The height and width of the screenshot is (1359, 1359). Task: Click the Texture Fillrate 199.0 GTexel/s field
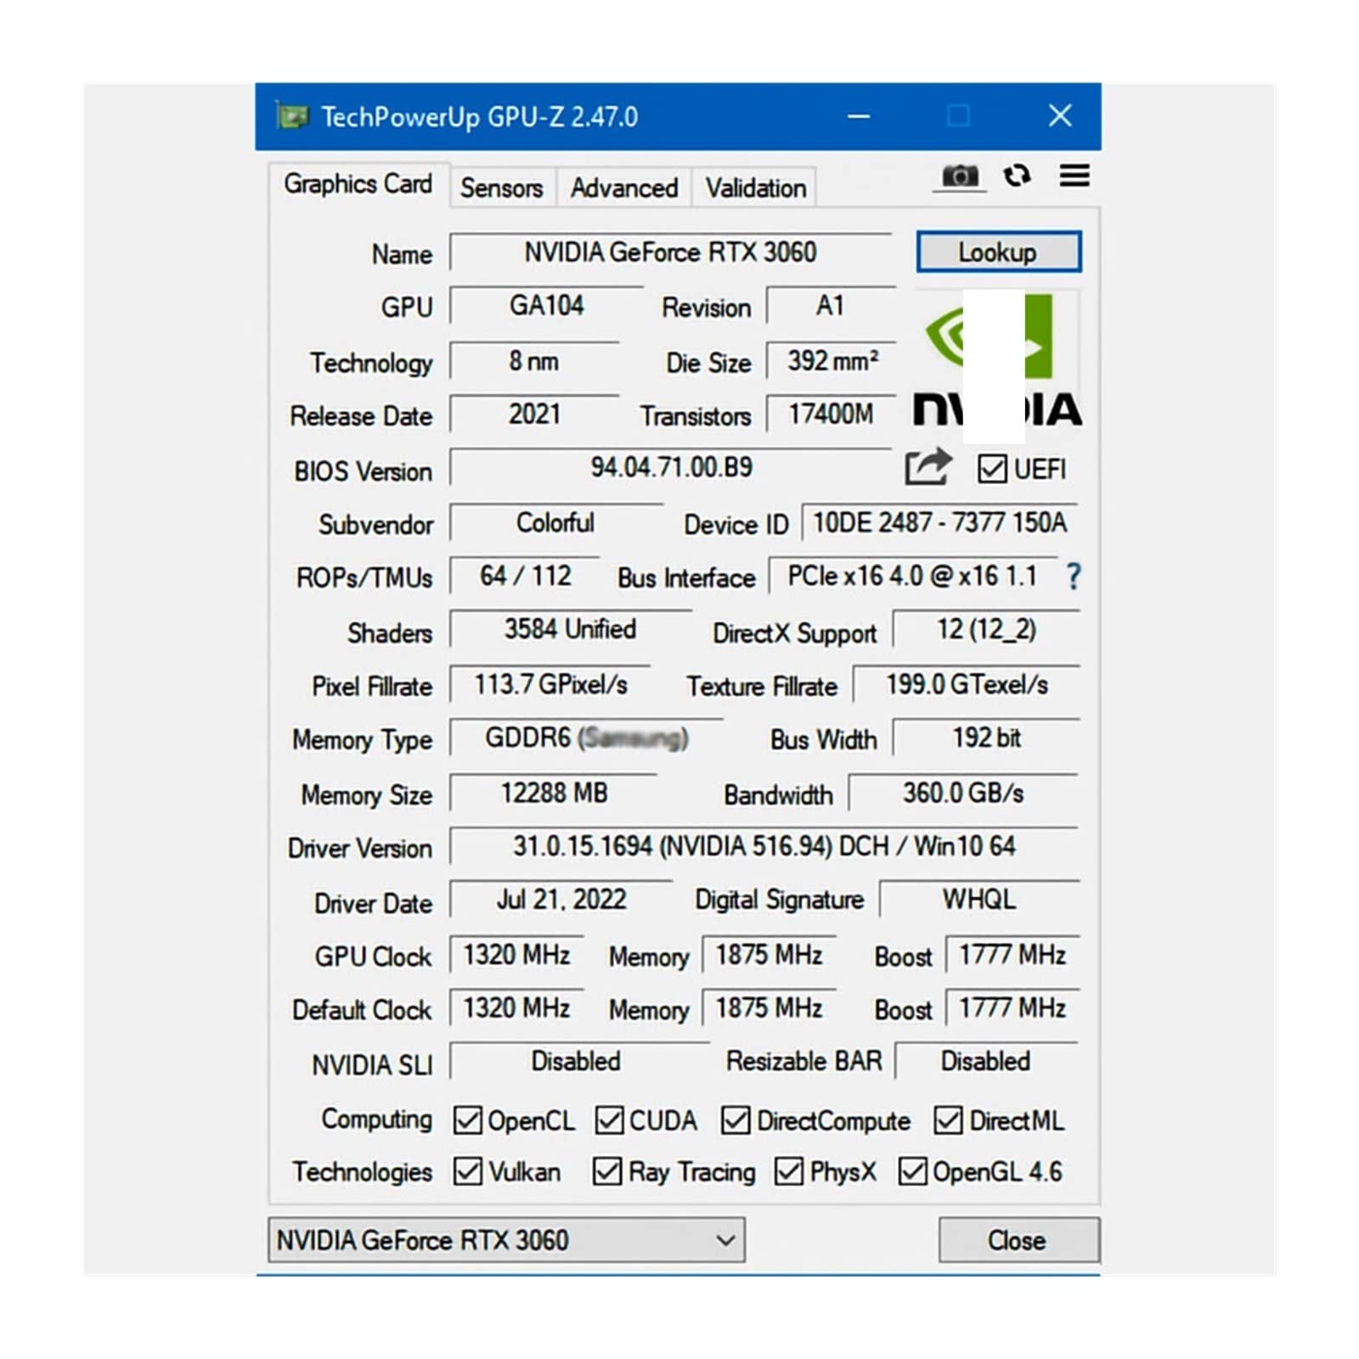tap(967, 684)
